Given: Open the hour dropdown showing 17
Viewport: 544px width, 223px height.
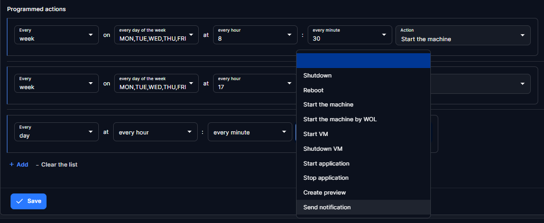Looking at the screenshot, I should (x=255, y=83).
